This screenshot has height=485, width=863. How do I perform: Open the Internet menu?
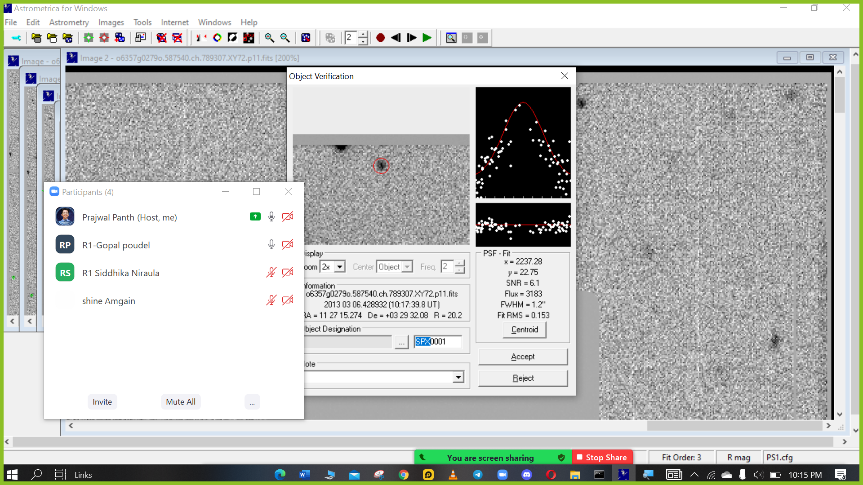[x=175, y=22]
